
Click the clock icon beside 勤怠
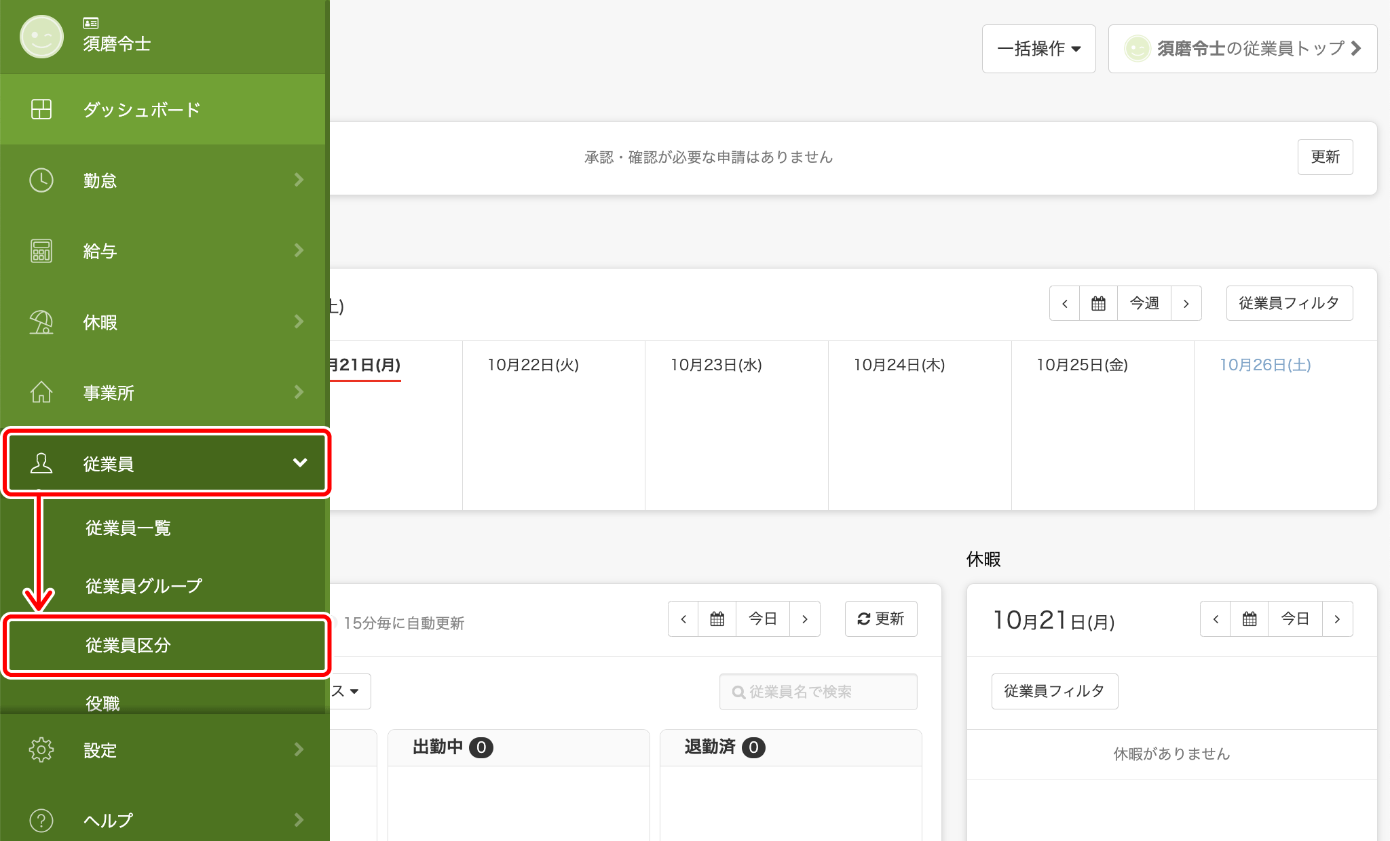click(41, 180)
